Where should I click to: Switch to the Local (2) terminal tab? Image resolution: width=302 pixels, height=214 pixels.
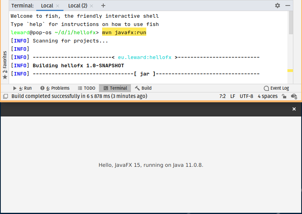coord(78,6)
